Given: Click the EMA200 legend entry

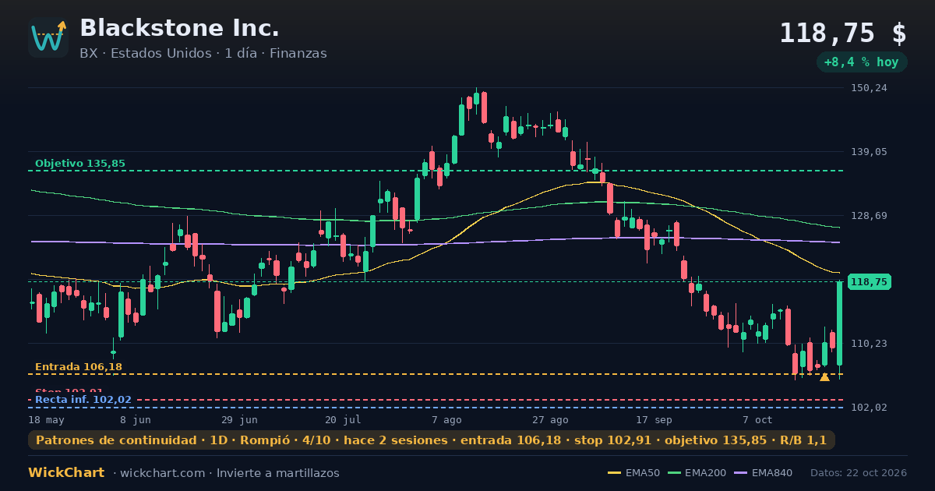Looking at the screenshot, I should (x=697, y=473).
